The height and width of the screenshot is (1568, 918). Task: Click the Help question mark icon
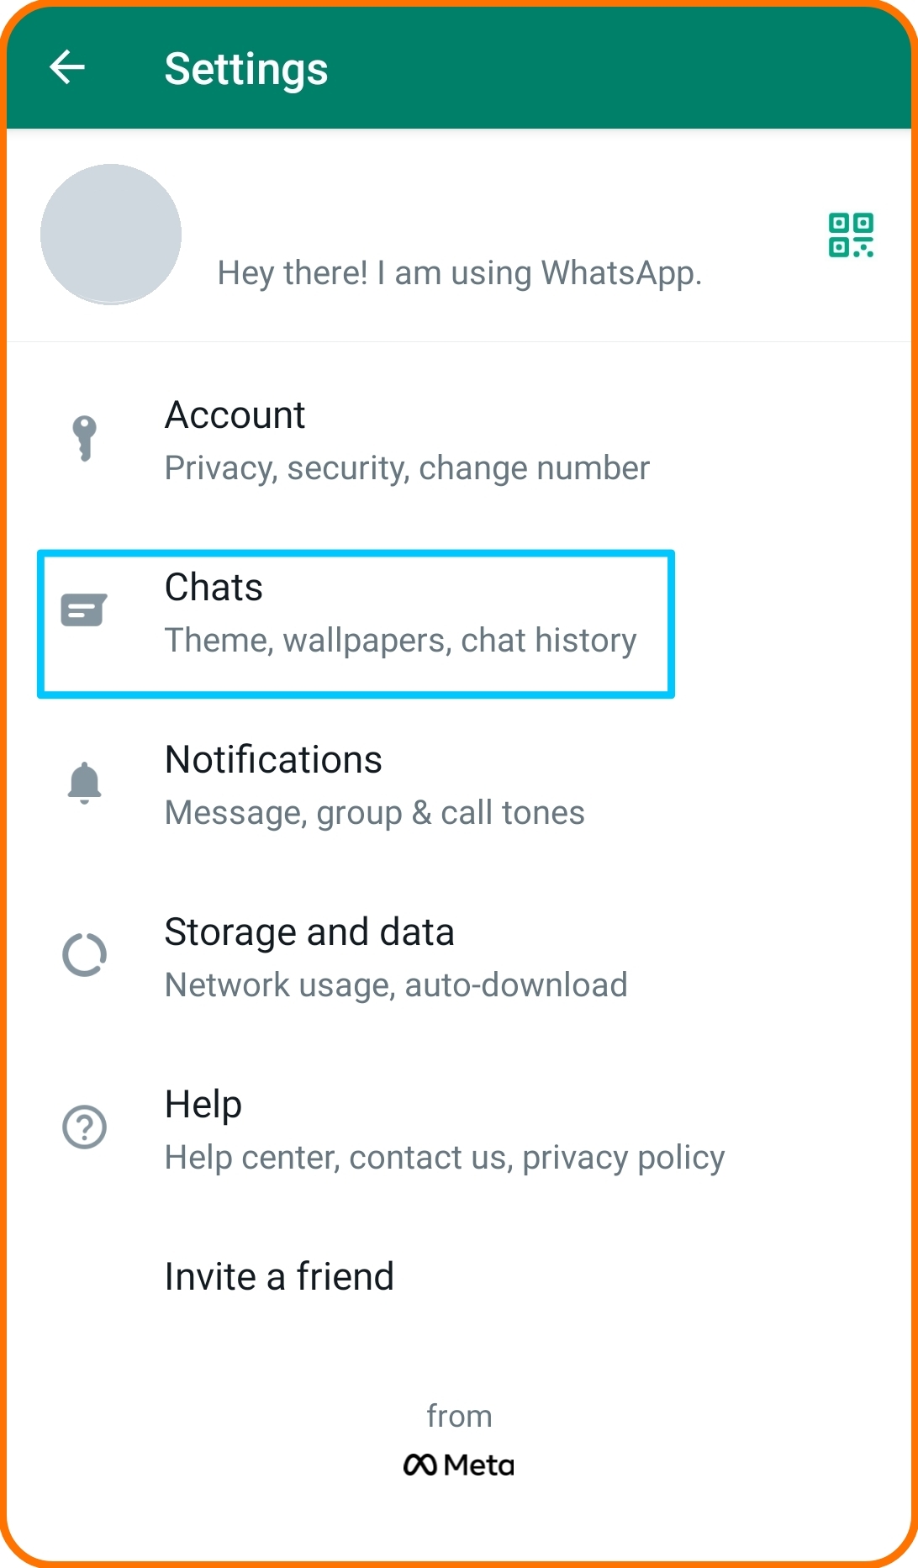(84, 1127)
